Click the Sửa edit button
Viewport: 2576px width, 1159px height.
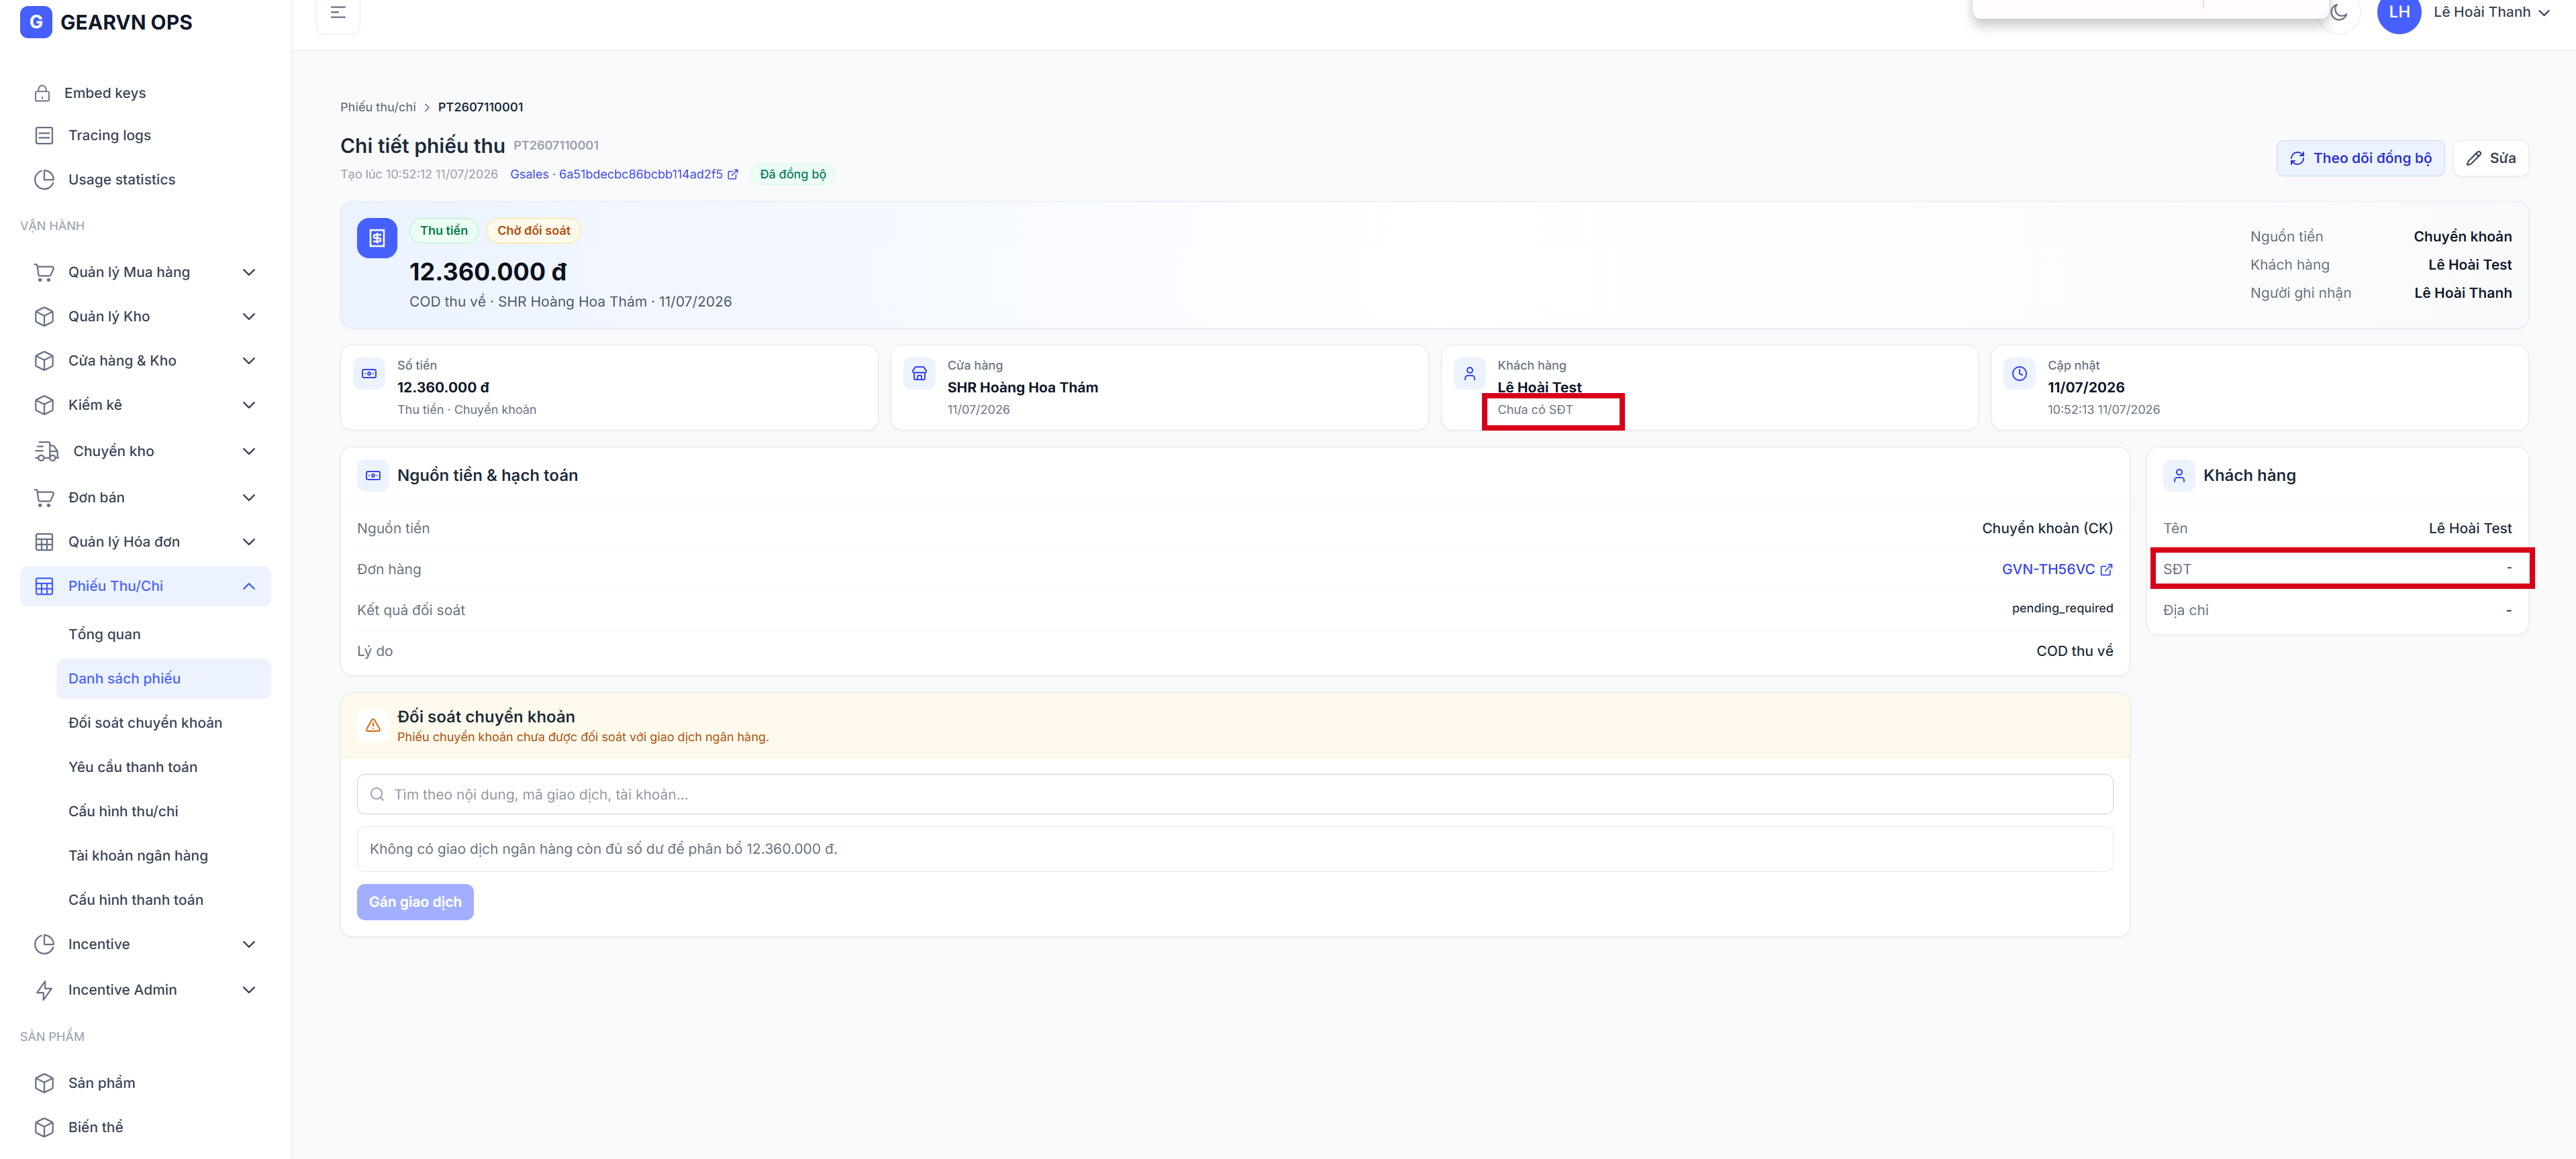[x=2490, y=158]
